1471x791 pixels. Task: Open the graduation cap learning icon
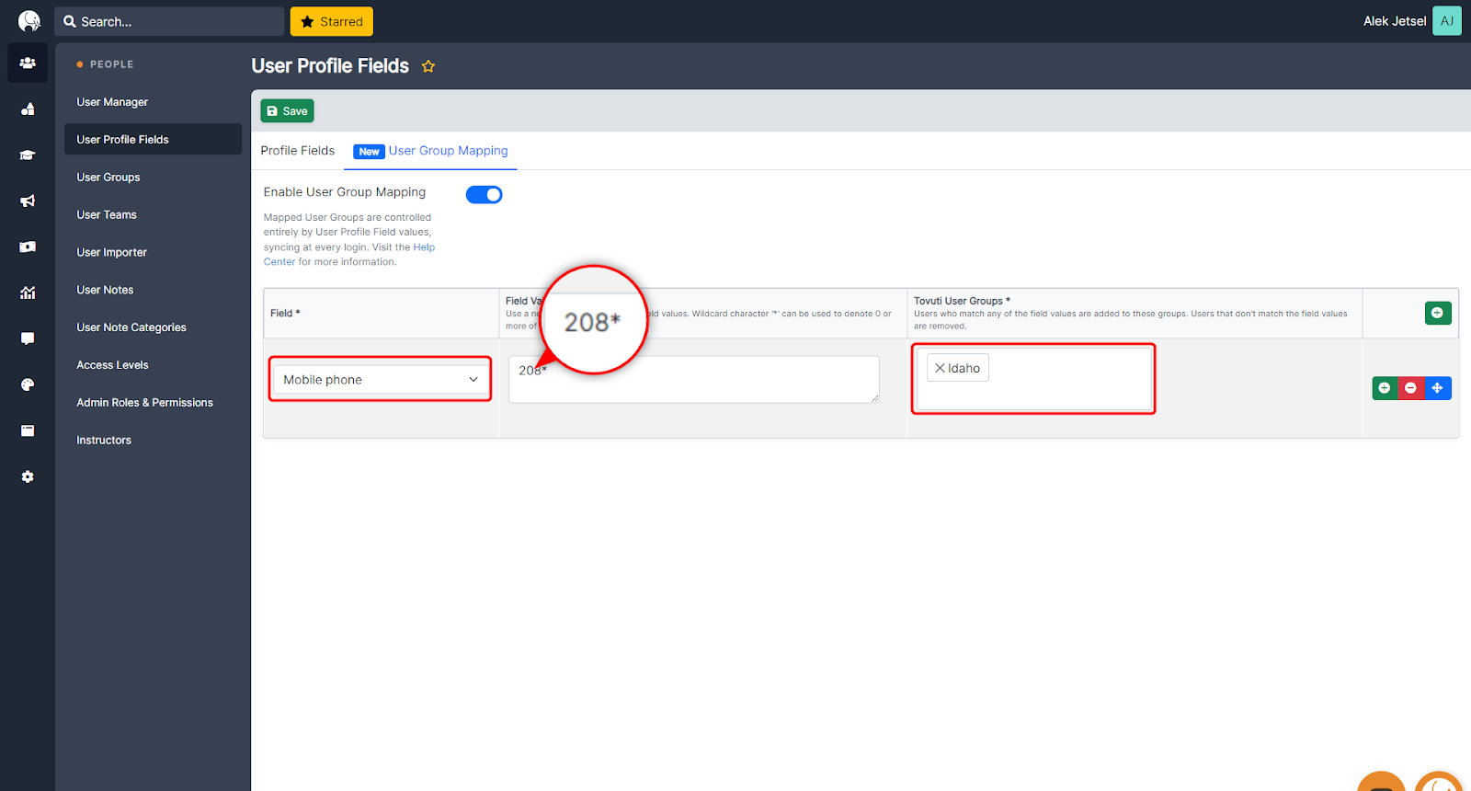click(28, 155)
